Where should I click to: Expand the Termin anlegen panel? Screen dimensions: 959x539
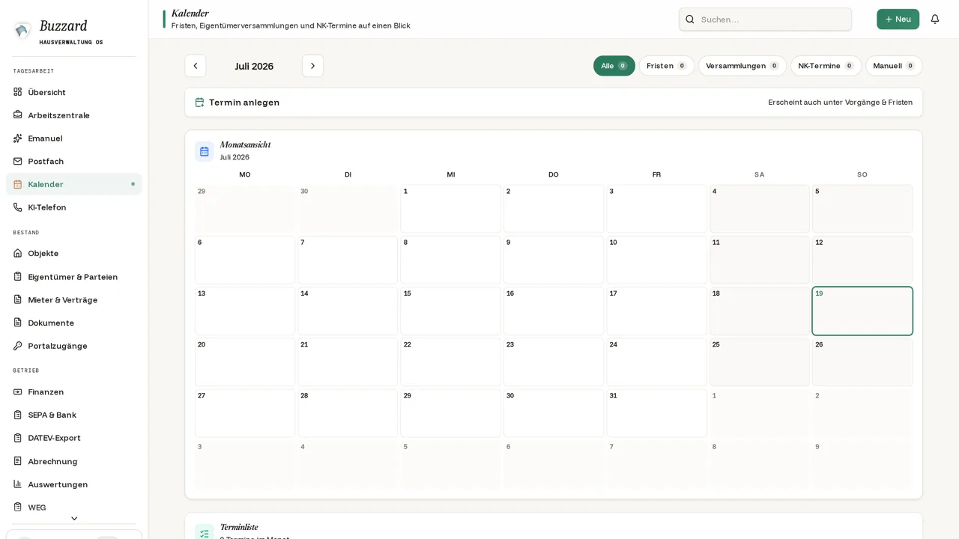554,103
